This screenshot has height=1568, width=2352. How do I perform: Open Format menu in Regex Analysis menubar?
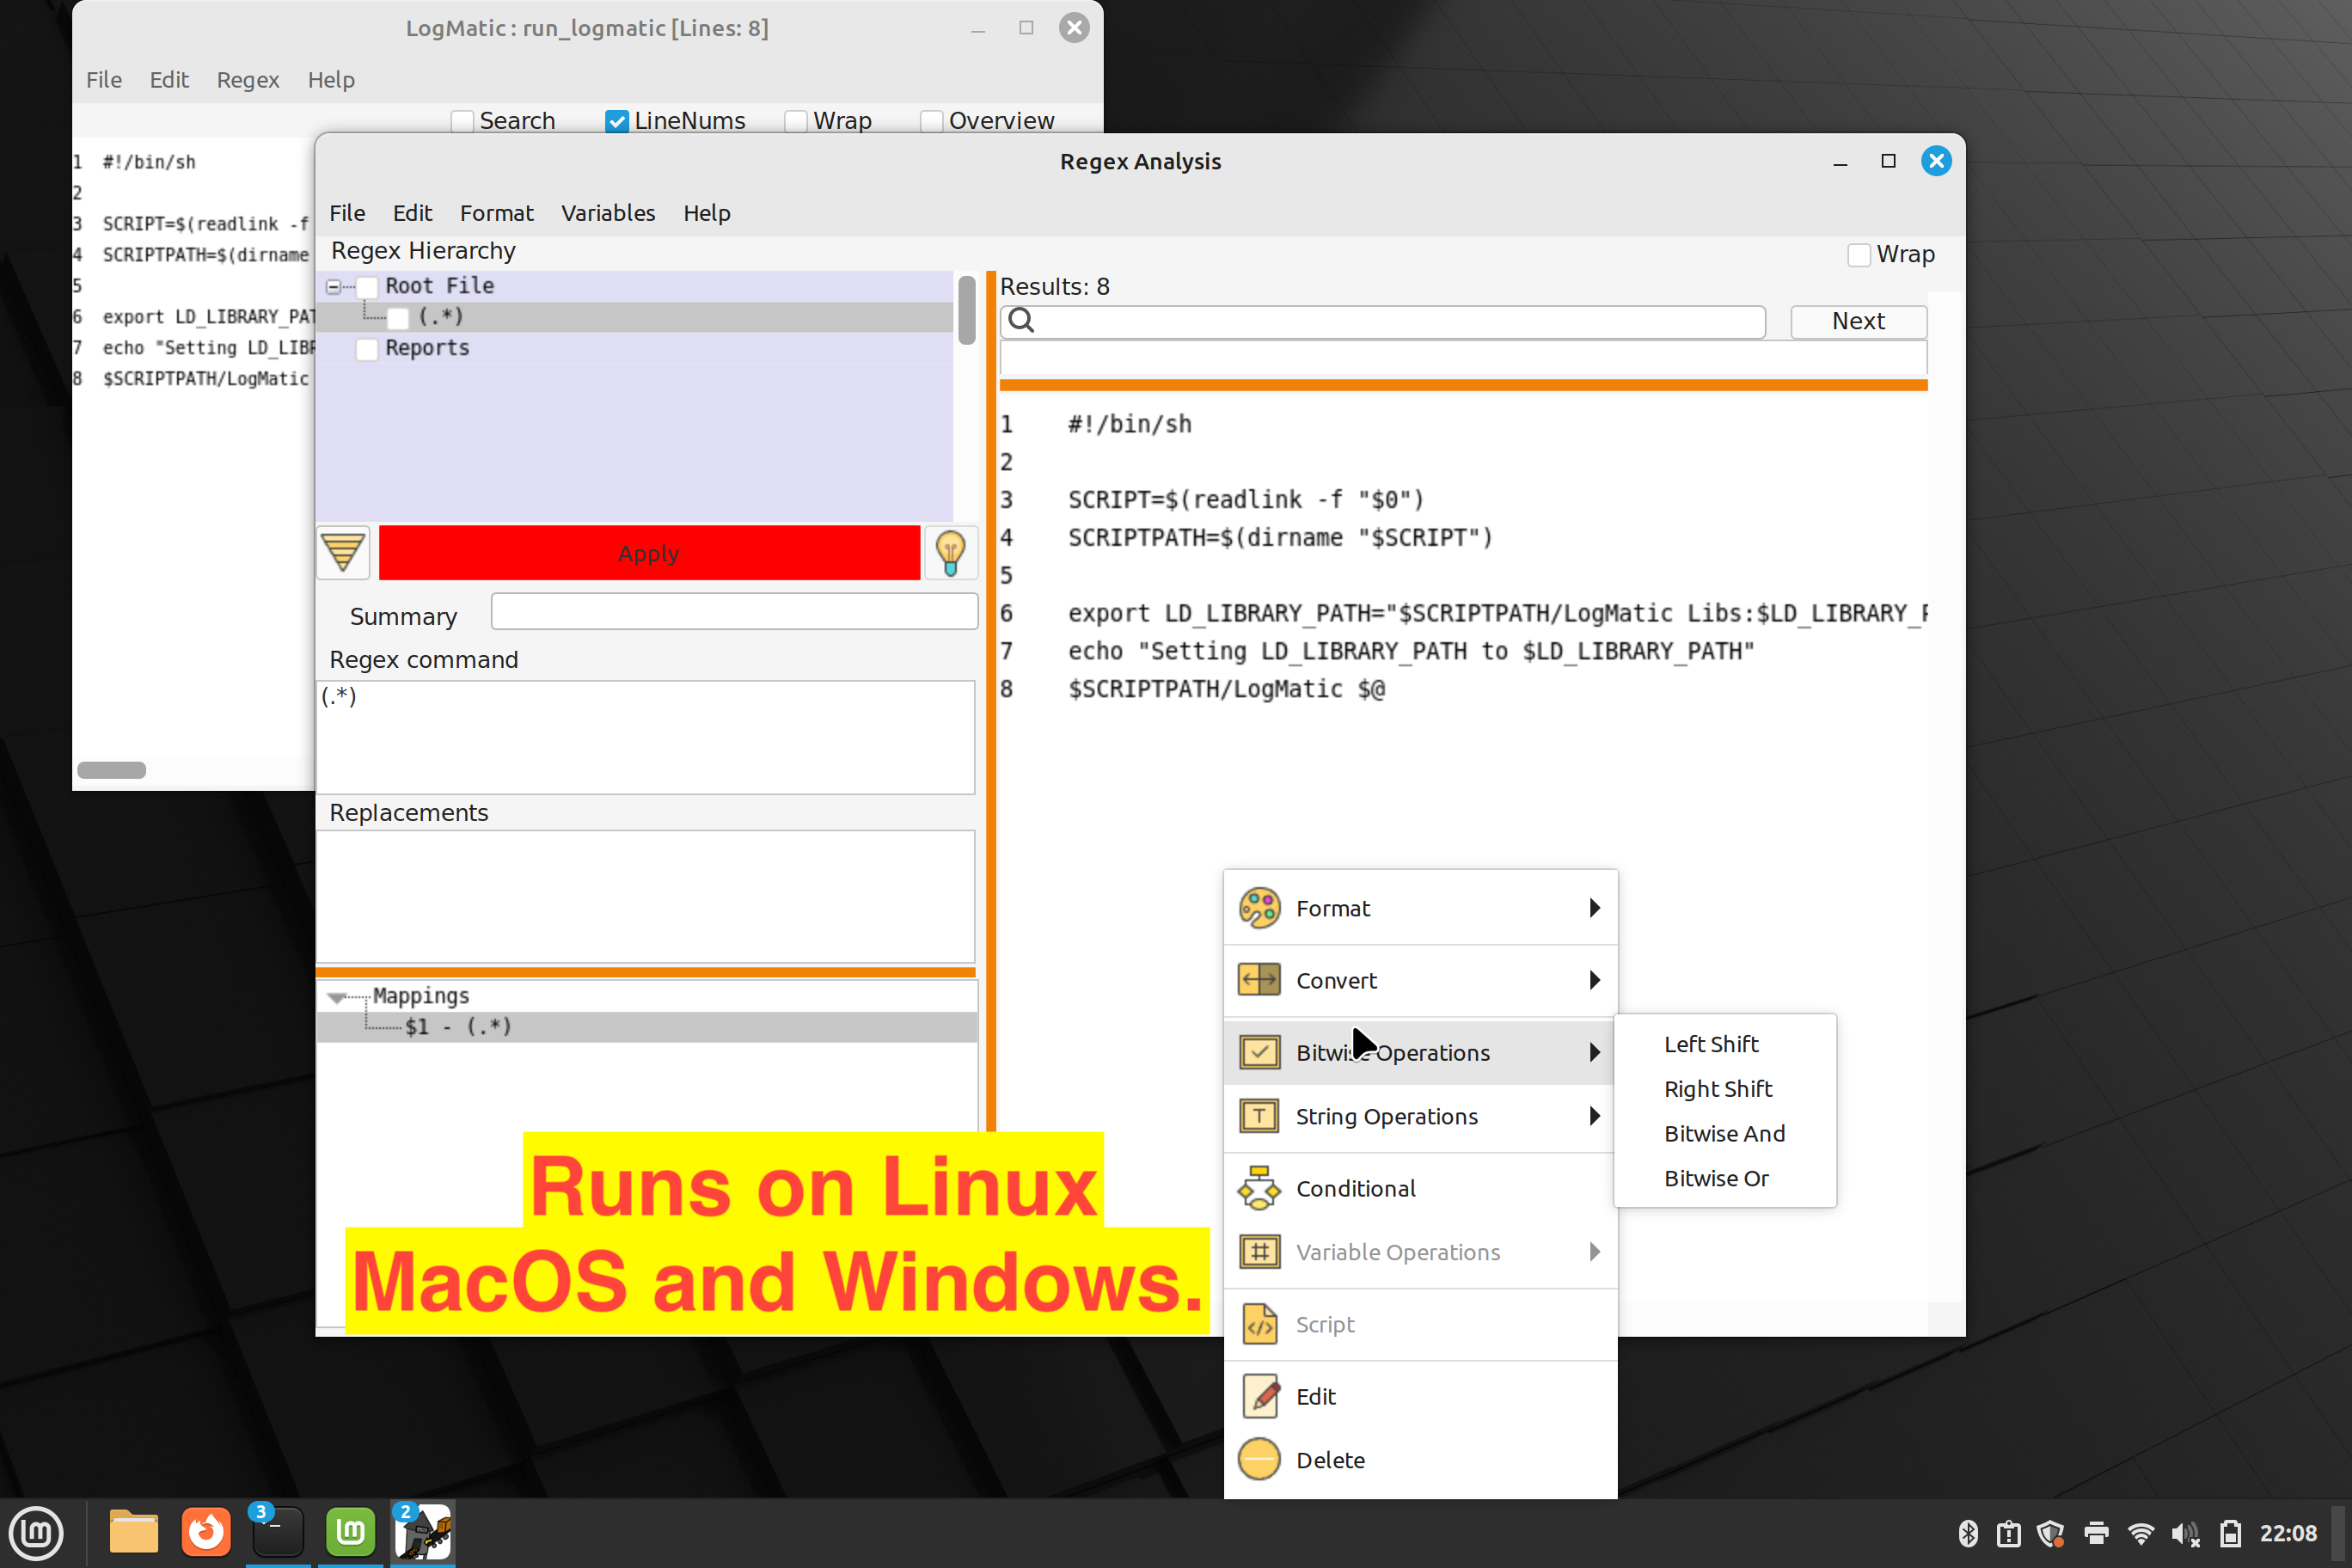point(496,213)
